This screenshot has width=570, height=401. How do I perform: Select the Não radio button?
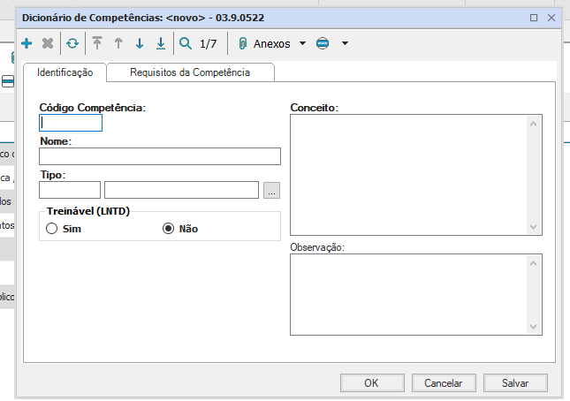(x=169, y=229)
